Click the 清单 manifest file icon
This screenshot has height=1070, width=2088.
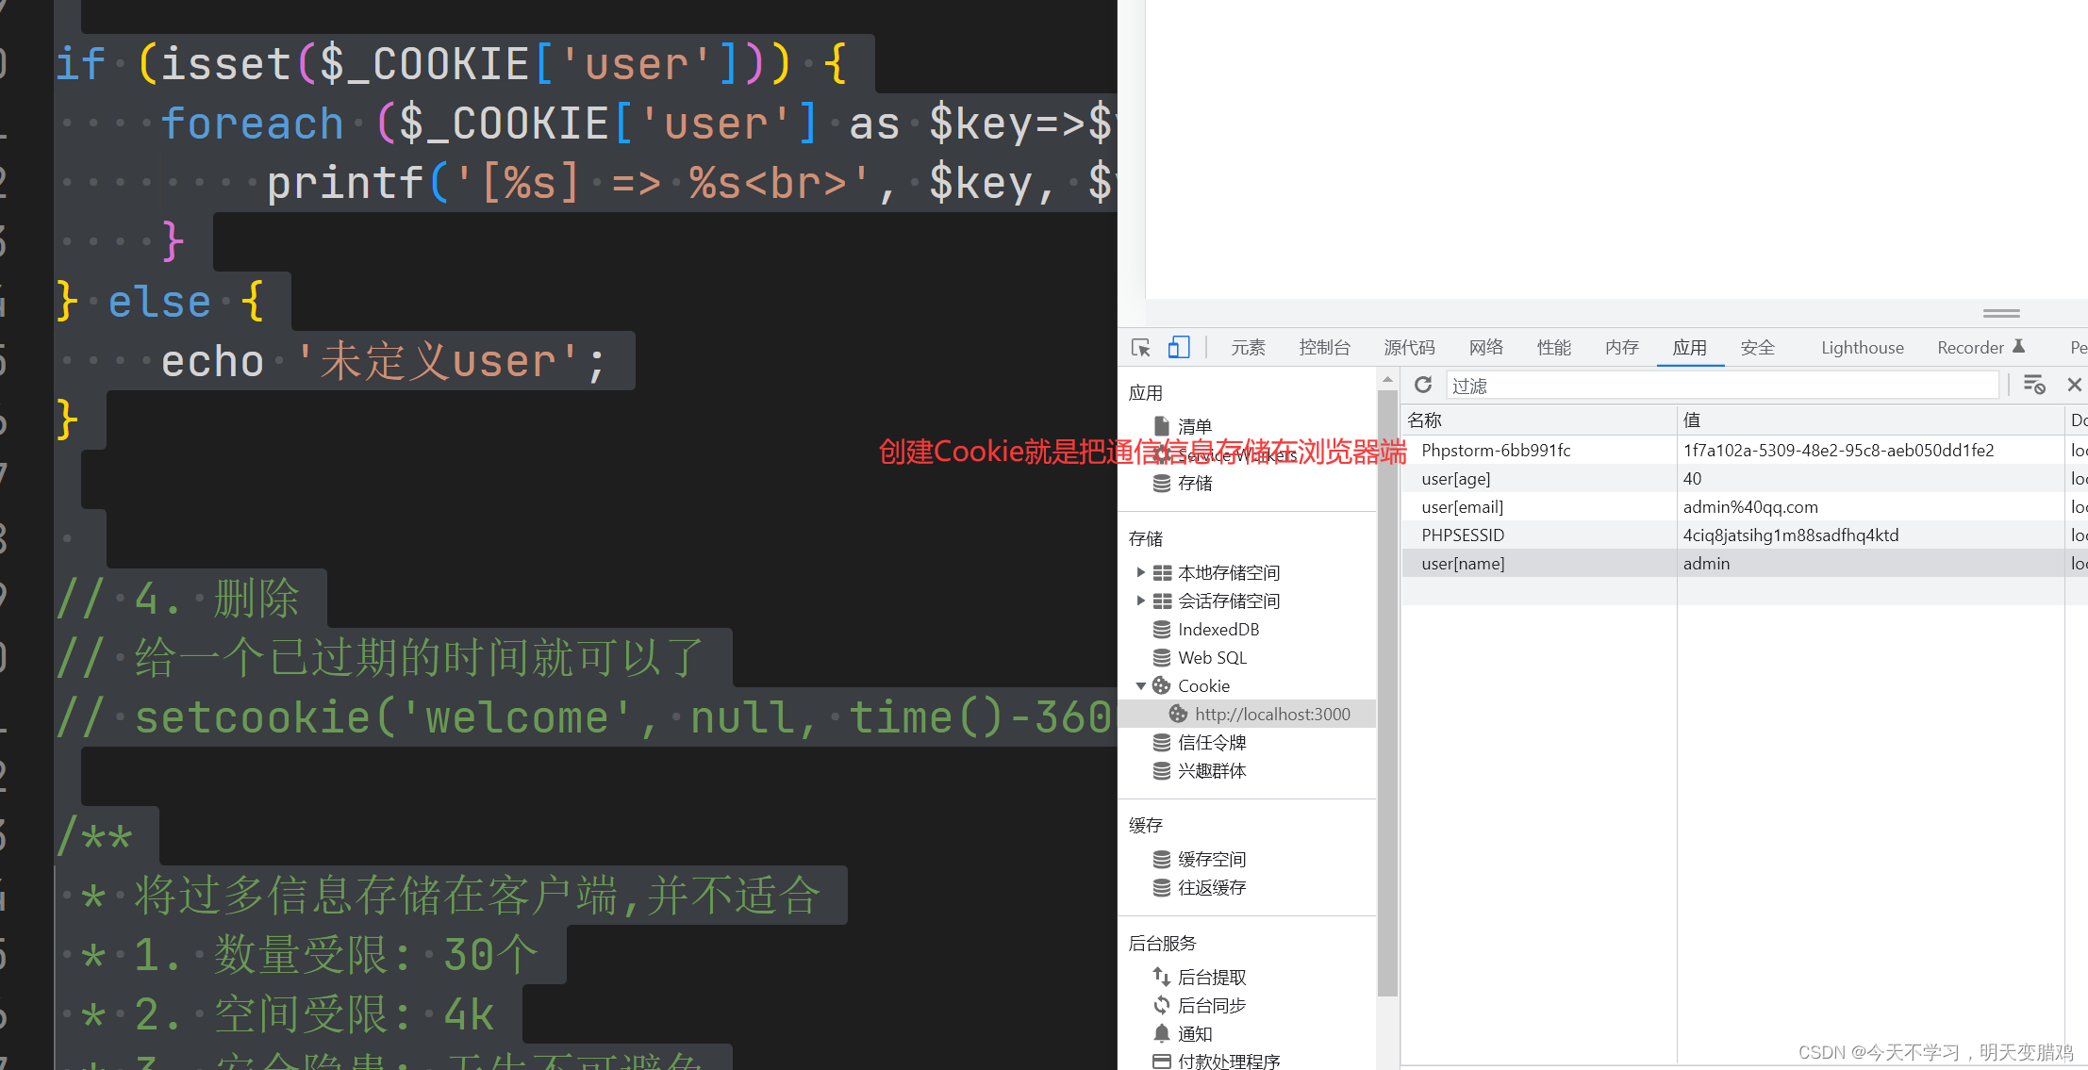(x=1162, y=426)
